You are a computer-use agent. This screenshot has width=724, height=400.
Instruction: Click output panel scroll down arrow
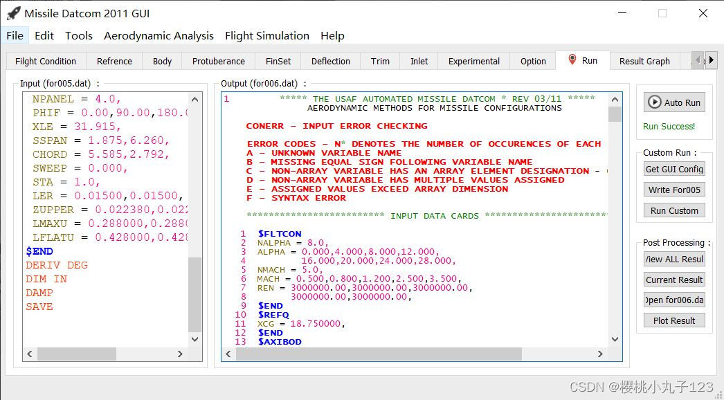(x=615, y=339)
